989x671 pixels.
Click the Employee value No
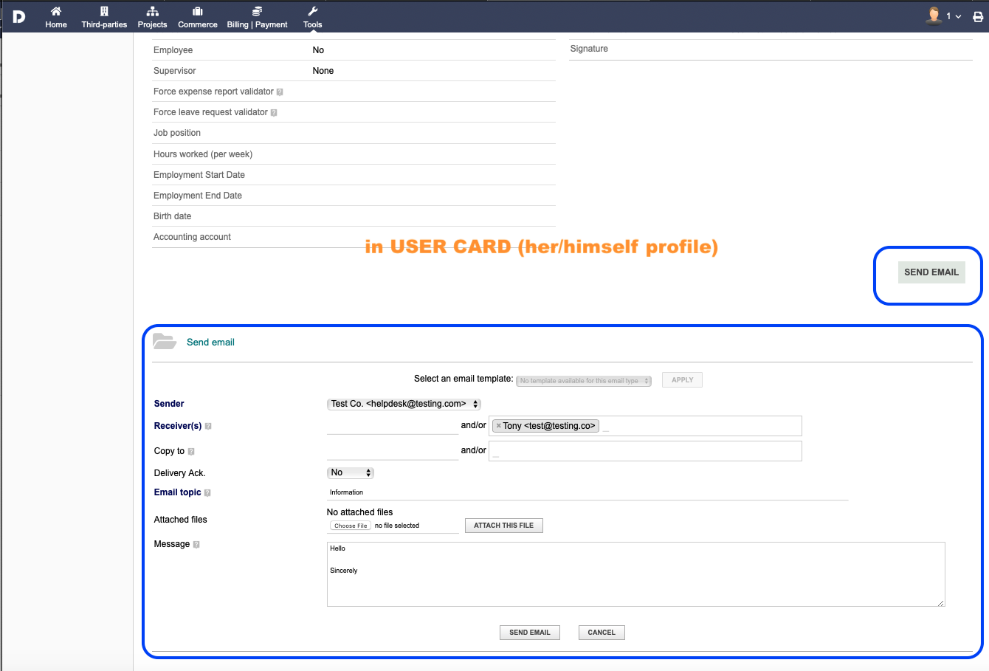[x=318, y=50]
